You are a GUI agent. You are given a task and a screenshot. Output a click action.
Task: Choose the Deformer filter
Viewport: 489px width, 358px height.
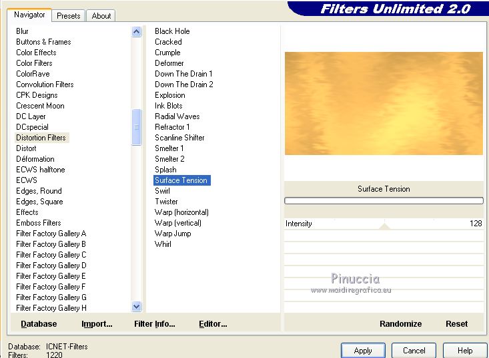[169, 63]
